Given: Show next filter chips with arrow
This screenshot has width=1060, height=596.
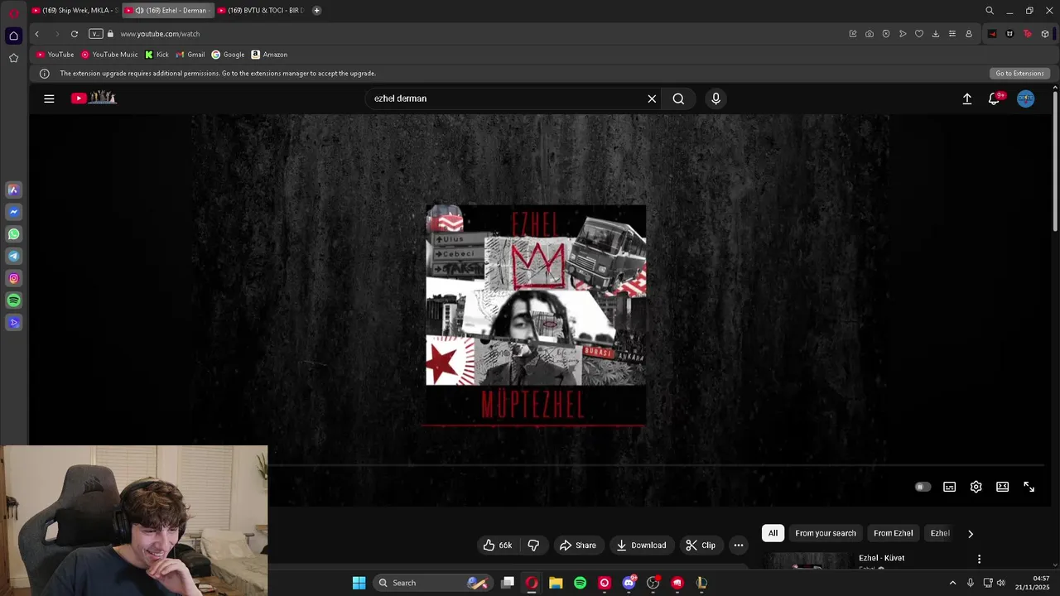Looking at the screenshot, I should (x=971, y=534).
